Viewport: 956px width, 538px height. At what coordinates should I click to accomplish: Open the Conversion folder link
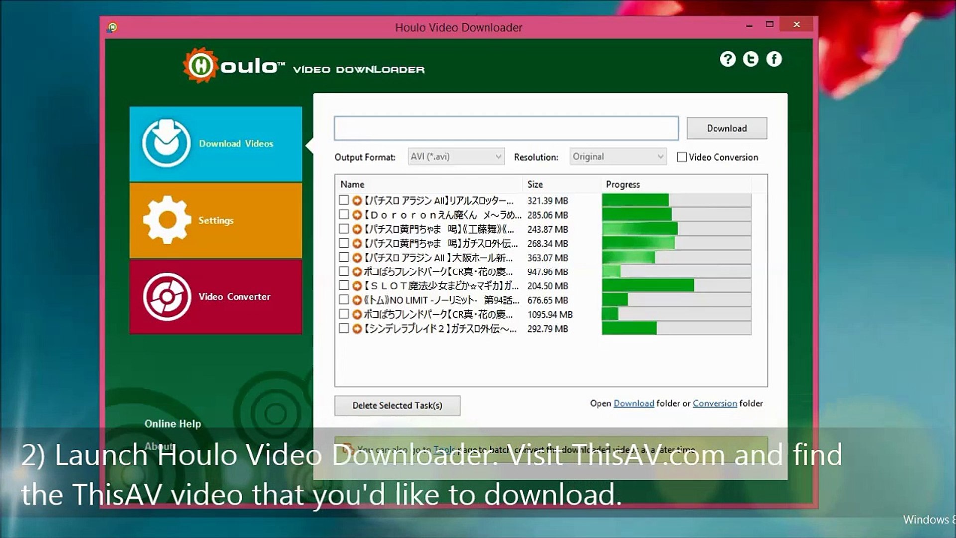point(715,403)
